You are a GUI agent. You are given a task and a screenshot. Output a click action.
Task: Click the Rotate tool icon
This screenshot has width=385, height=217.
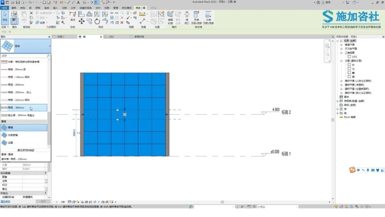(97, 21)
